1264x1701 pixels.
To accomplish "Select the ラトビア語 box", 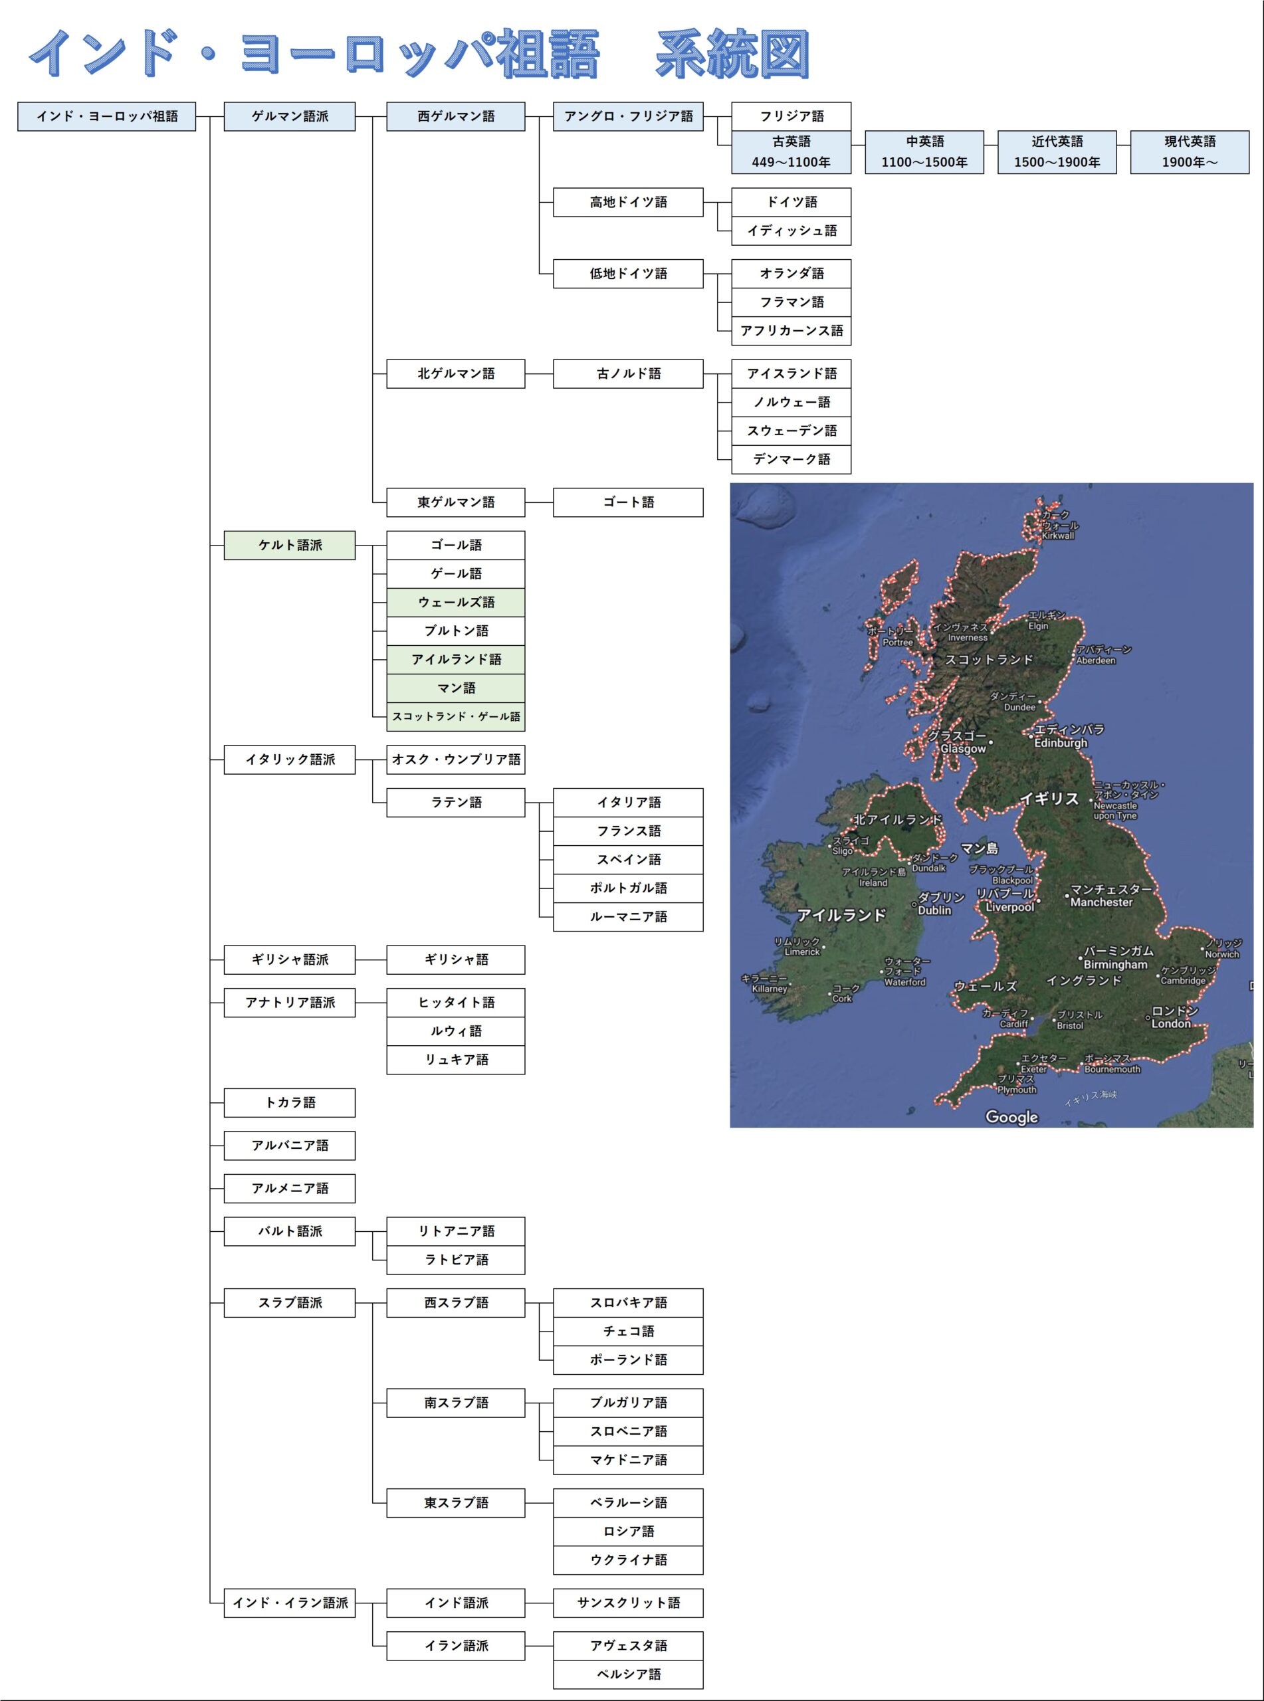I will [x=456, y=1260].
